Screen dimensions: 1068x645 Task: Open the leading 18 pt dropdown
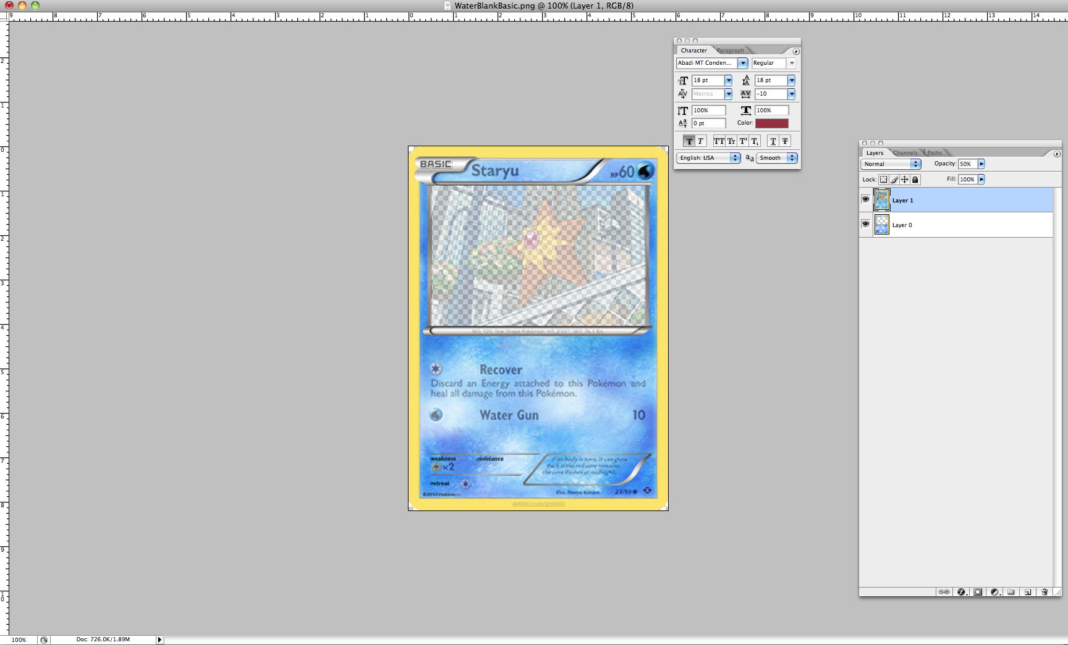click(x=792, y=80)
